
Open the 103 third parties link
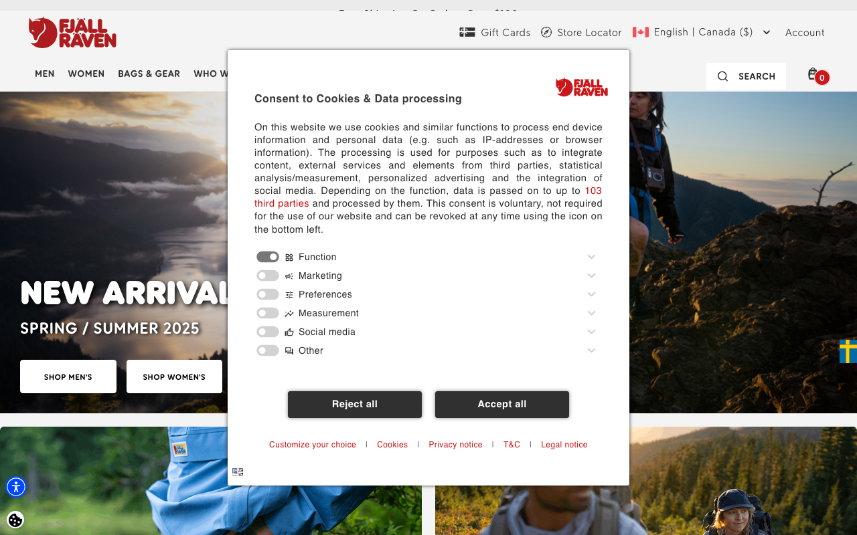click(428, 197)
